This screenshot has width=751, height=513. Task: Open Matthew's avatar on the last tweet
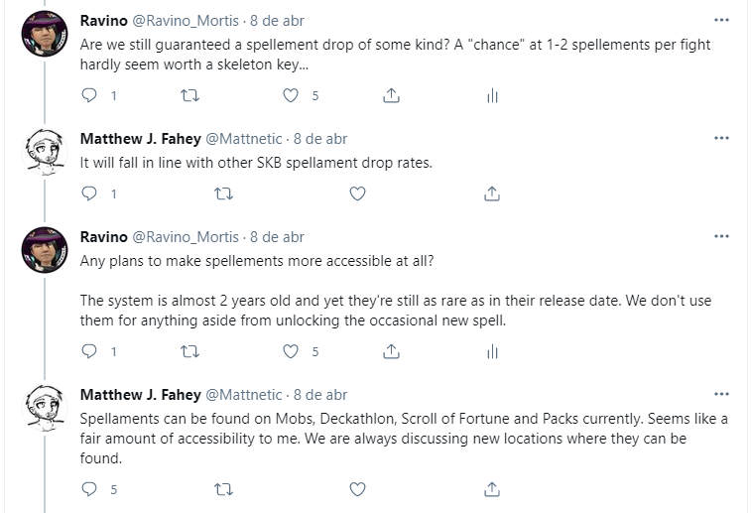click(45, 408)
